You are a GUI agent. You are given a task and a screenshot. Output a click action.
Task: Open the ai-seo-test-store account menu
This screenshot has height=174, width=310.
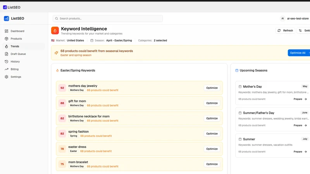pos(294,19)
